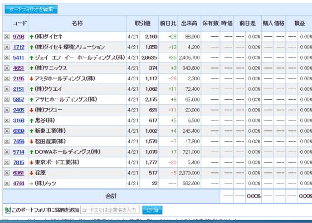312x223 pixels.
Task: Select the name 新東工業(株)
Action: tap(50, 131)
